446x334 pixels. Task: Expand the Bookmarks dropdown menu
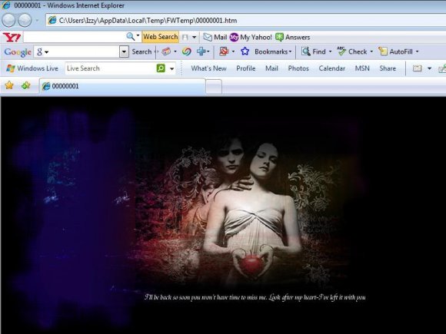[290, 51]
